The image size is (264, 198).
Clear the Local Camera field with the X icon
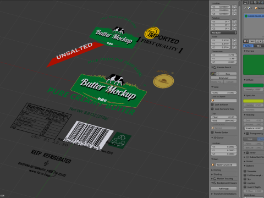[x=235, y=128]
